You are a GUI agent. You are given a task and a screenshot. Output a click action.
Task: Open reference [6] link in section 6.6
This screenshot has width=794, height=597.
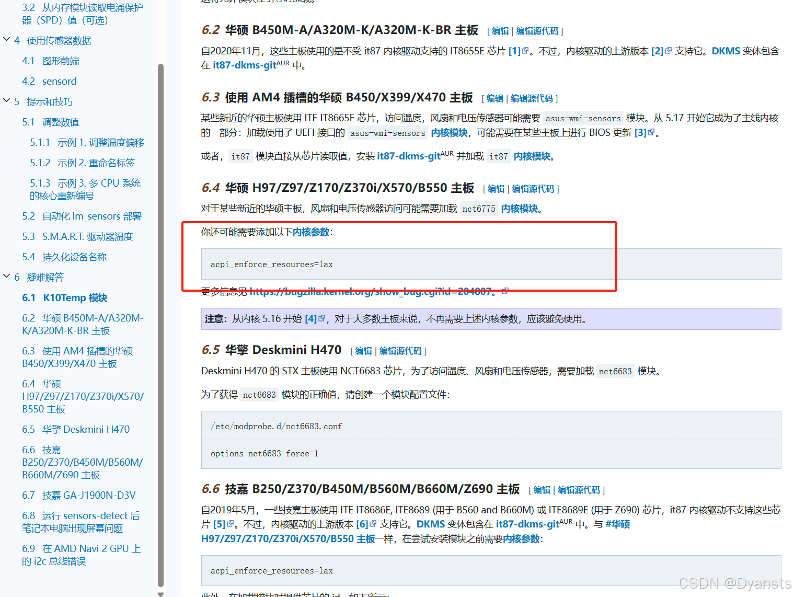366,524
